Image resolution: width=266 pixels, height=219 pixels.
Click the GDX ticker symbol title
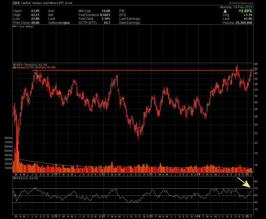(x=16, y=3)
